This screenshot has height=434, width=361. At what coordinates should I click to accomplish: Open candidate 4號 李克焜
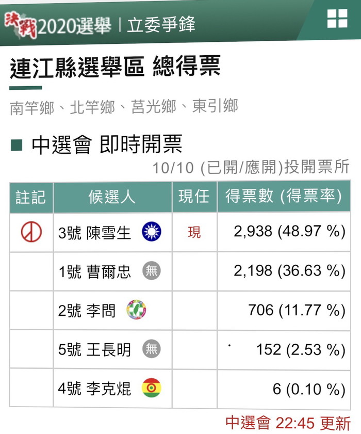coord(94,389)
